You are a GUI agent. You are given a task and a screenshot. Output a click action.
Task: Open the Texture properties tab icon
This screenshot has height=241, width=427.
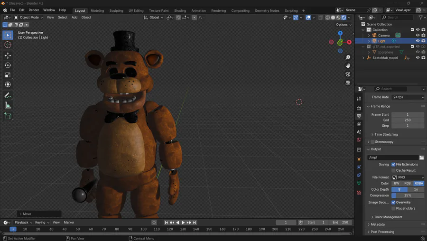[359, 193]
